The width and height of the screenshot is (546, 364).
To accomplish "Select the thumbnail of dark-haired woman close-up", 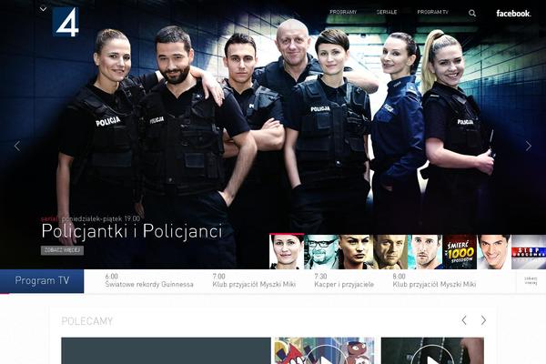I will pyautogui.click(x=356, y=251).
